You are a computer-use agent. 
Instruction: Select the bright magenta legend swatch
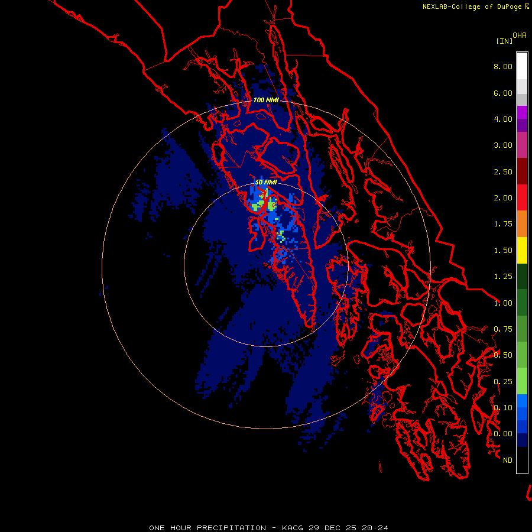522,112
